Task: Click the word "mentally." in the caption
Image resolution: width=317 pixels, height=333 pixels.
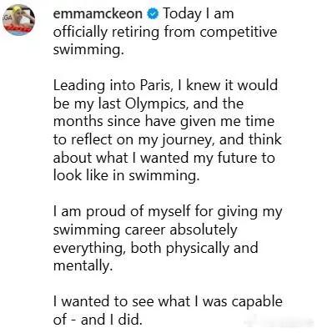Action: pos(83,265)
